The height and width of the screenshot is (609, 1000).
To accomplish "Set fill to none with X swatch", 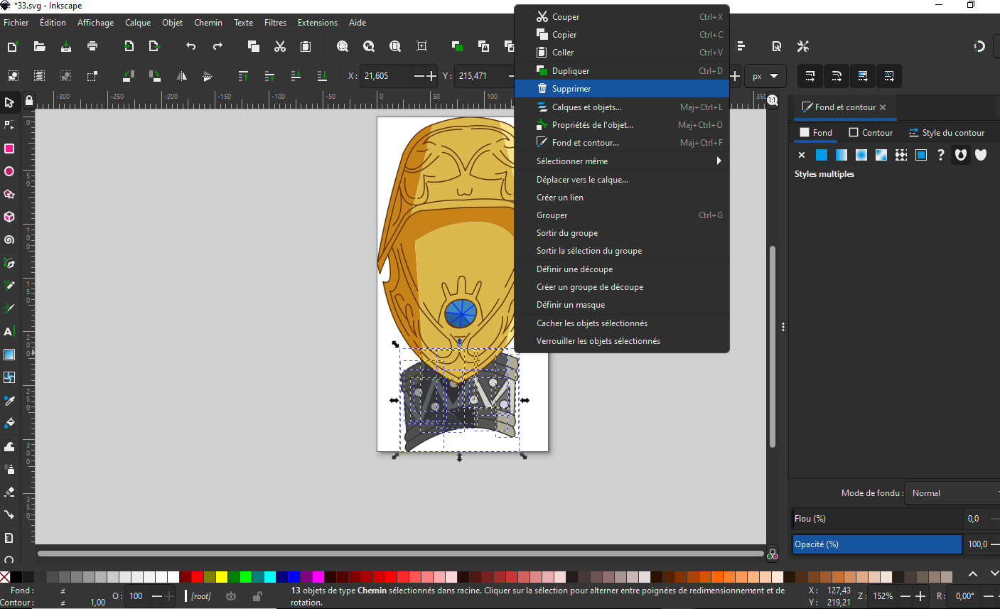I will (802, 154).
